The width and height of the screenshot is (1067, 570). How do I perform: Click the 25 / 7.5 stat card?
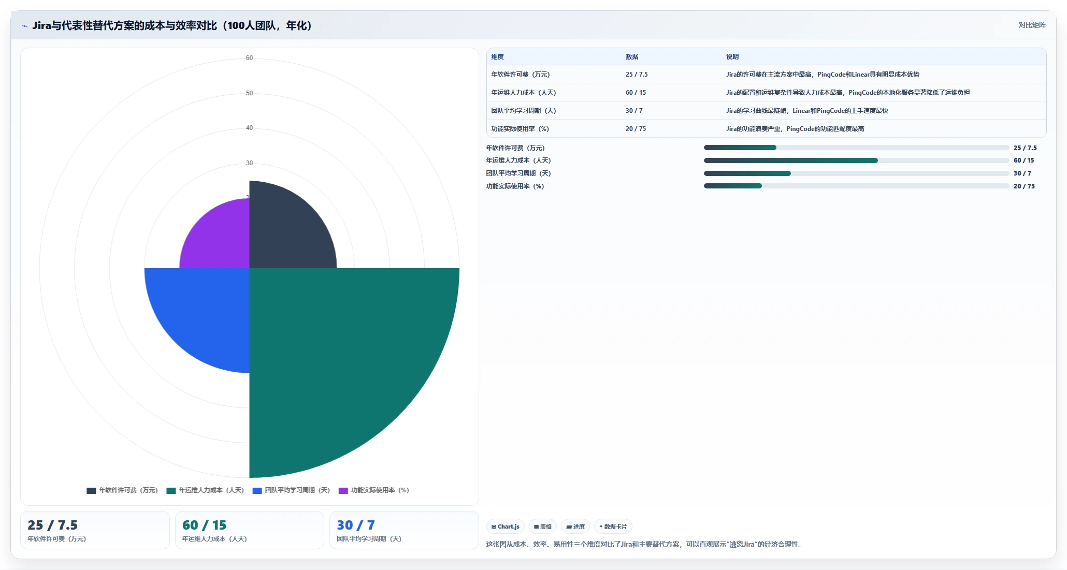[95, 530]
